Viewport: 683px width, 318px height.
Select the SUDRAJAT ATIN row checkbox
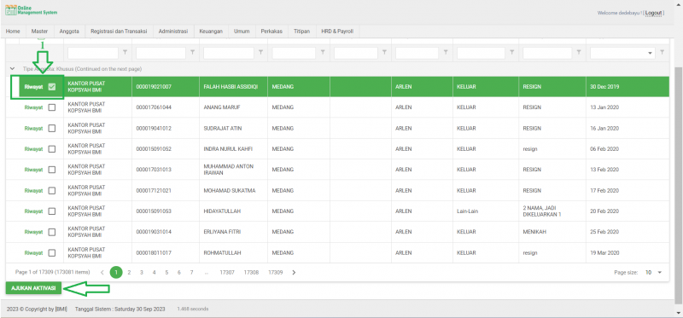tap(52, 129)
